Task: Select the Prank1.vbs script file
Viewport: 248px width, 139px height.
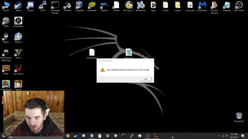Action: point(129,54)
